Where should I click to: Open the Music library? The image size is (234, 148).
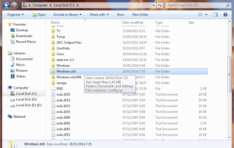pyautogui.click(x=20, y=65)
